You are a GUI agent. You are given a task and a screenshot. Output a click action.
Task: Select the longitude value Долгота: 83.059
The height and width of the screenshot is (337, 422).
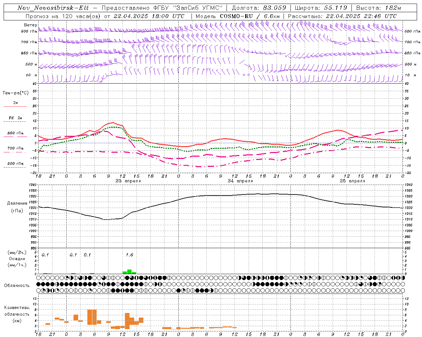(259, 8)
